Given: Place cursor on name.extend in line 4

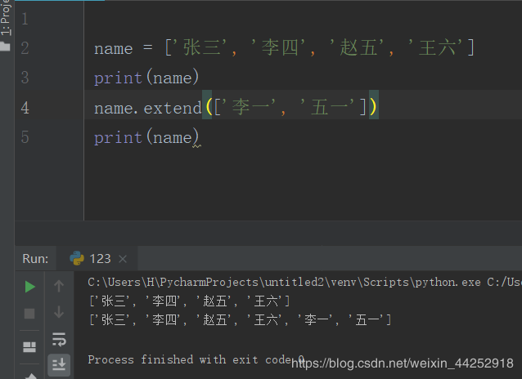Looking at the screenshot, I should click(148, 108).
